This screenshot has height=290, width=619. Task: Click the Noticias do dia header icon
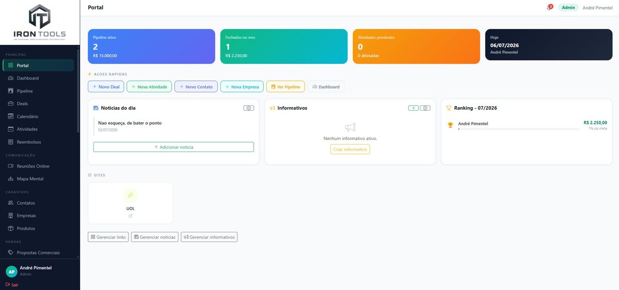point(96,108)
